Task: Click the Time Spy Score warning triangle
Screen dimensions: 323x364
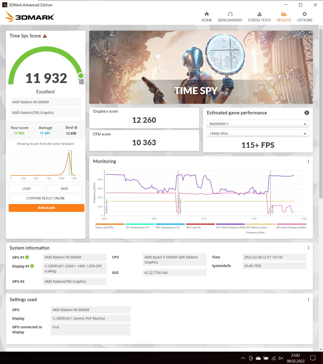Action: coord(45,36)
